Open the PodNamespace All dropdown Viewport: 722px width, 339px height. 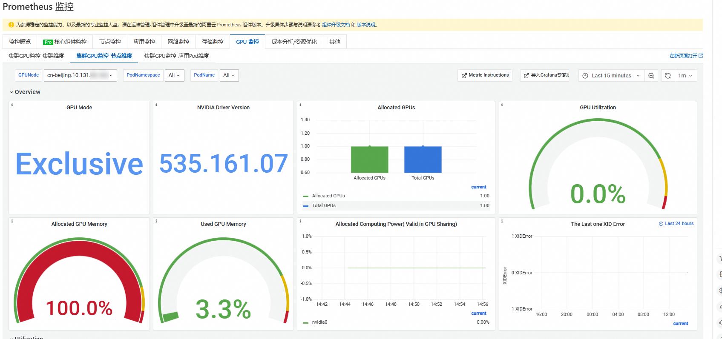click(x=174, y=75)
